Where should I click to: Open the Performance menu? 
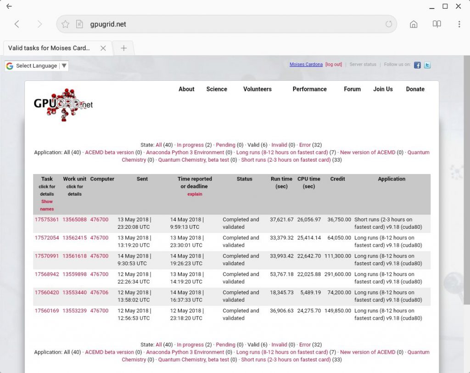coord(310,89)
